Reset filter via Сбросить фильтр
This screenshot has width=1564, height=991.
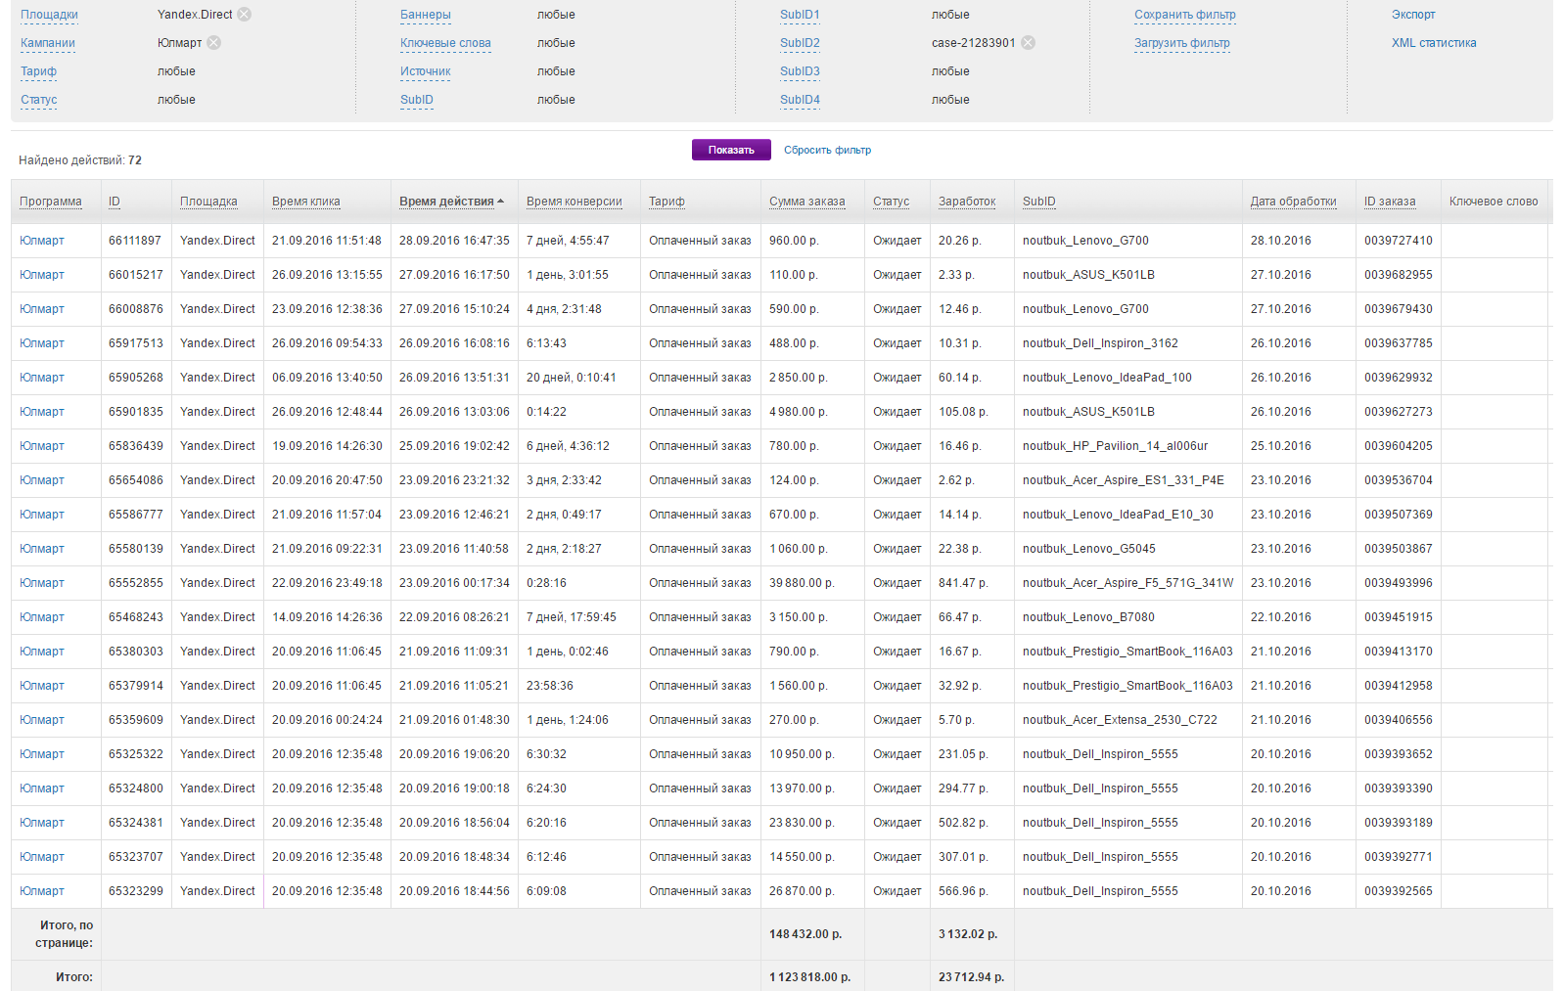827,150
